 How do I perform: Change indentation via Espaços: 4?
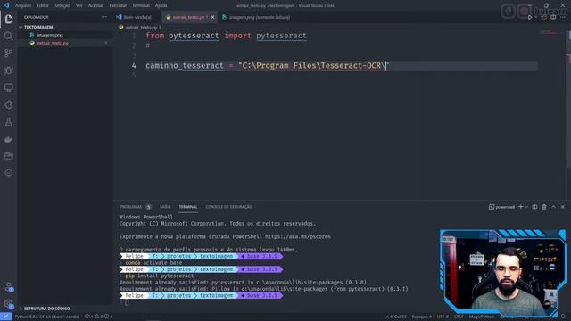click(x=421, y=317)
